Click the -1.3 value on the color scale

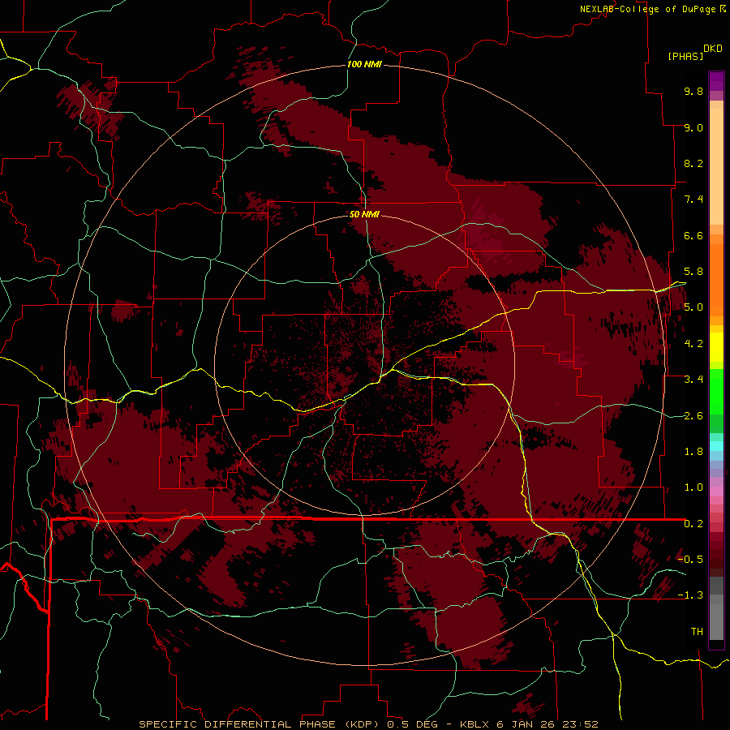690,595
